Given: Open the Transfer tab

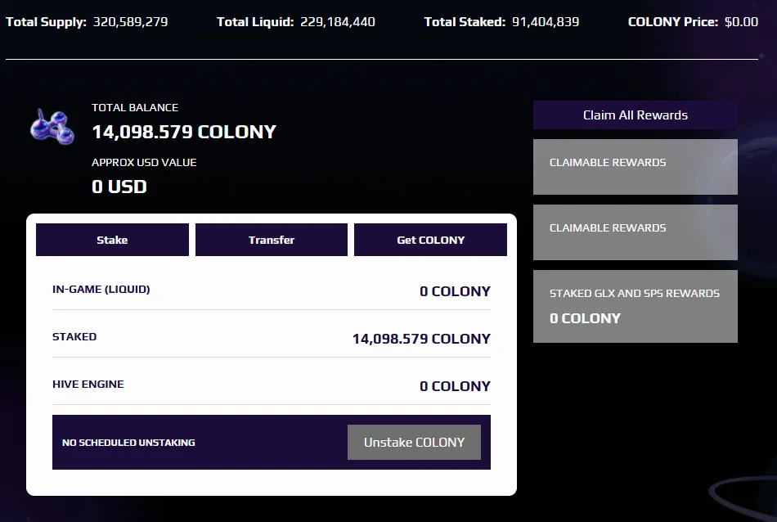Looking at the screenshot, I should coord(272,240).
